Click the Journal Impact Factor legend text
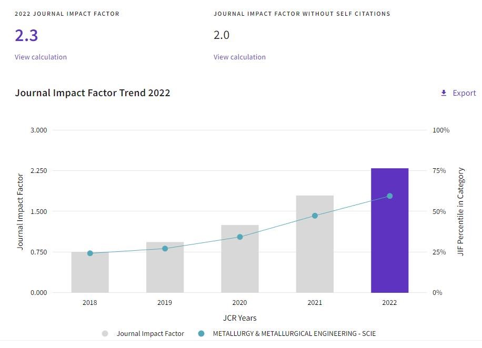The height and width of the screenshot is (348, 482). [150, 333]
